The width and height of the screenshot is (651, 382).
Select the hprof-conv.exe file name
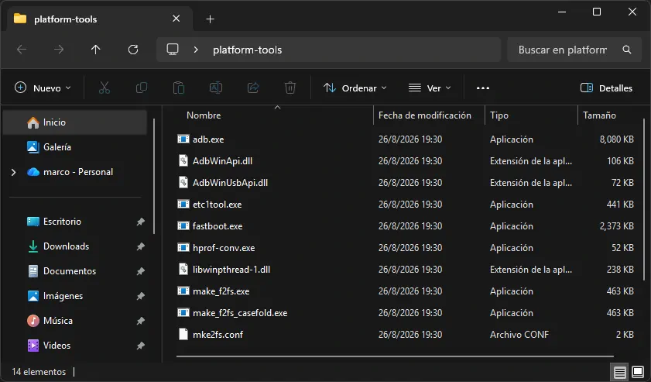[x=224, y=248]
